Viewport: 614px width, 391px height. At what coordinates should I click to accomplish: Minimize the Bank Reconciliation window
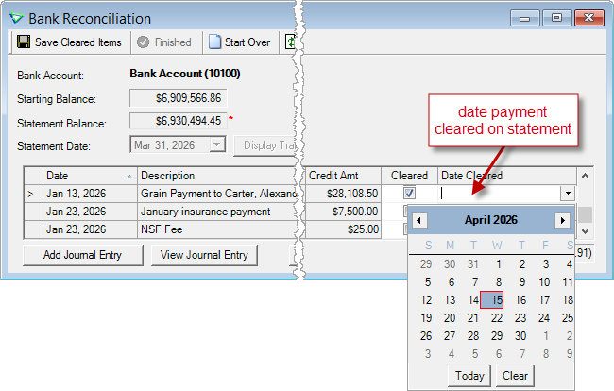pos(524,18)
